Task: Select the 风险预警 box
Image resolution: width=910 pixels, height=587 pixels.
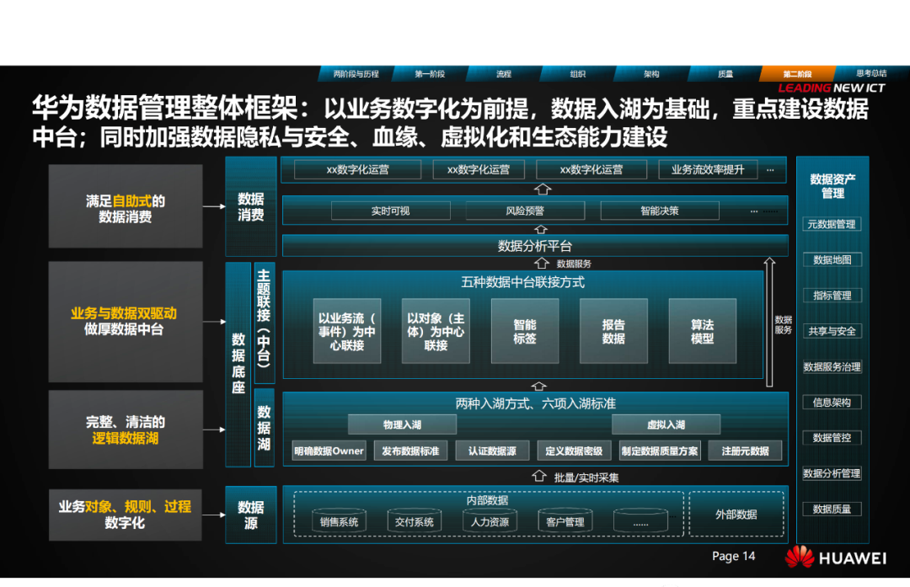Action: tap(525, 211)
